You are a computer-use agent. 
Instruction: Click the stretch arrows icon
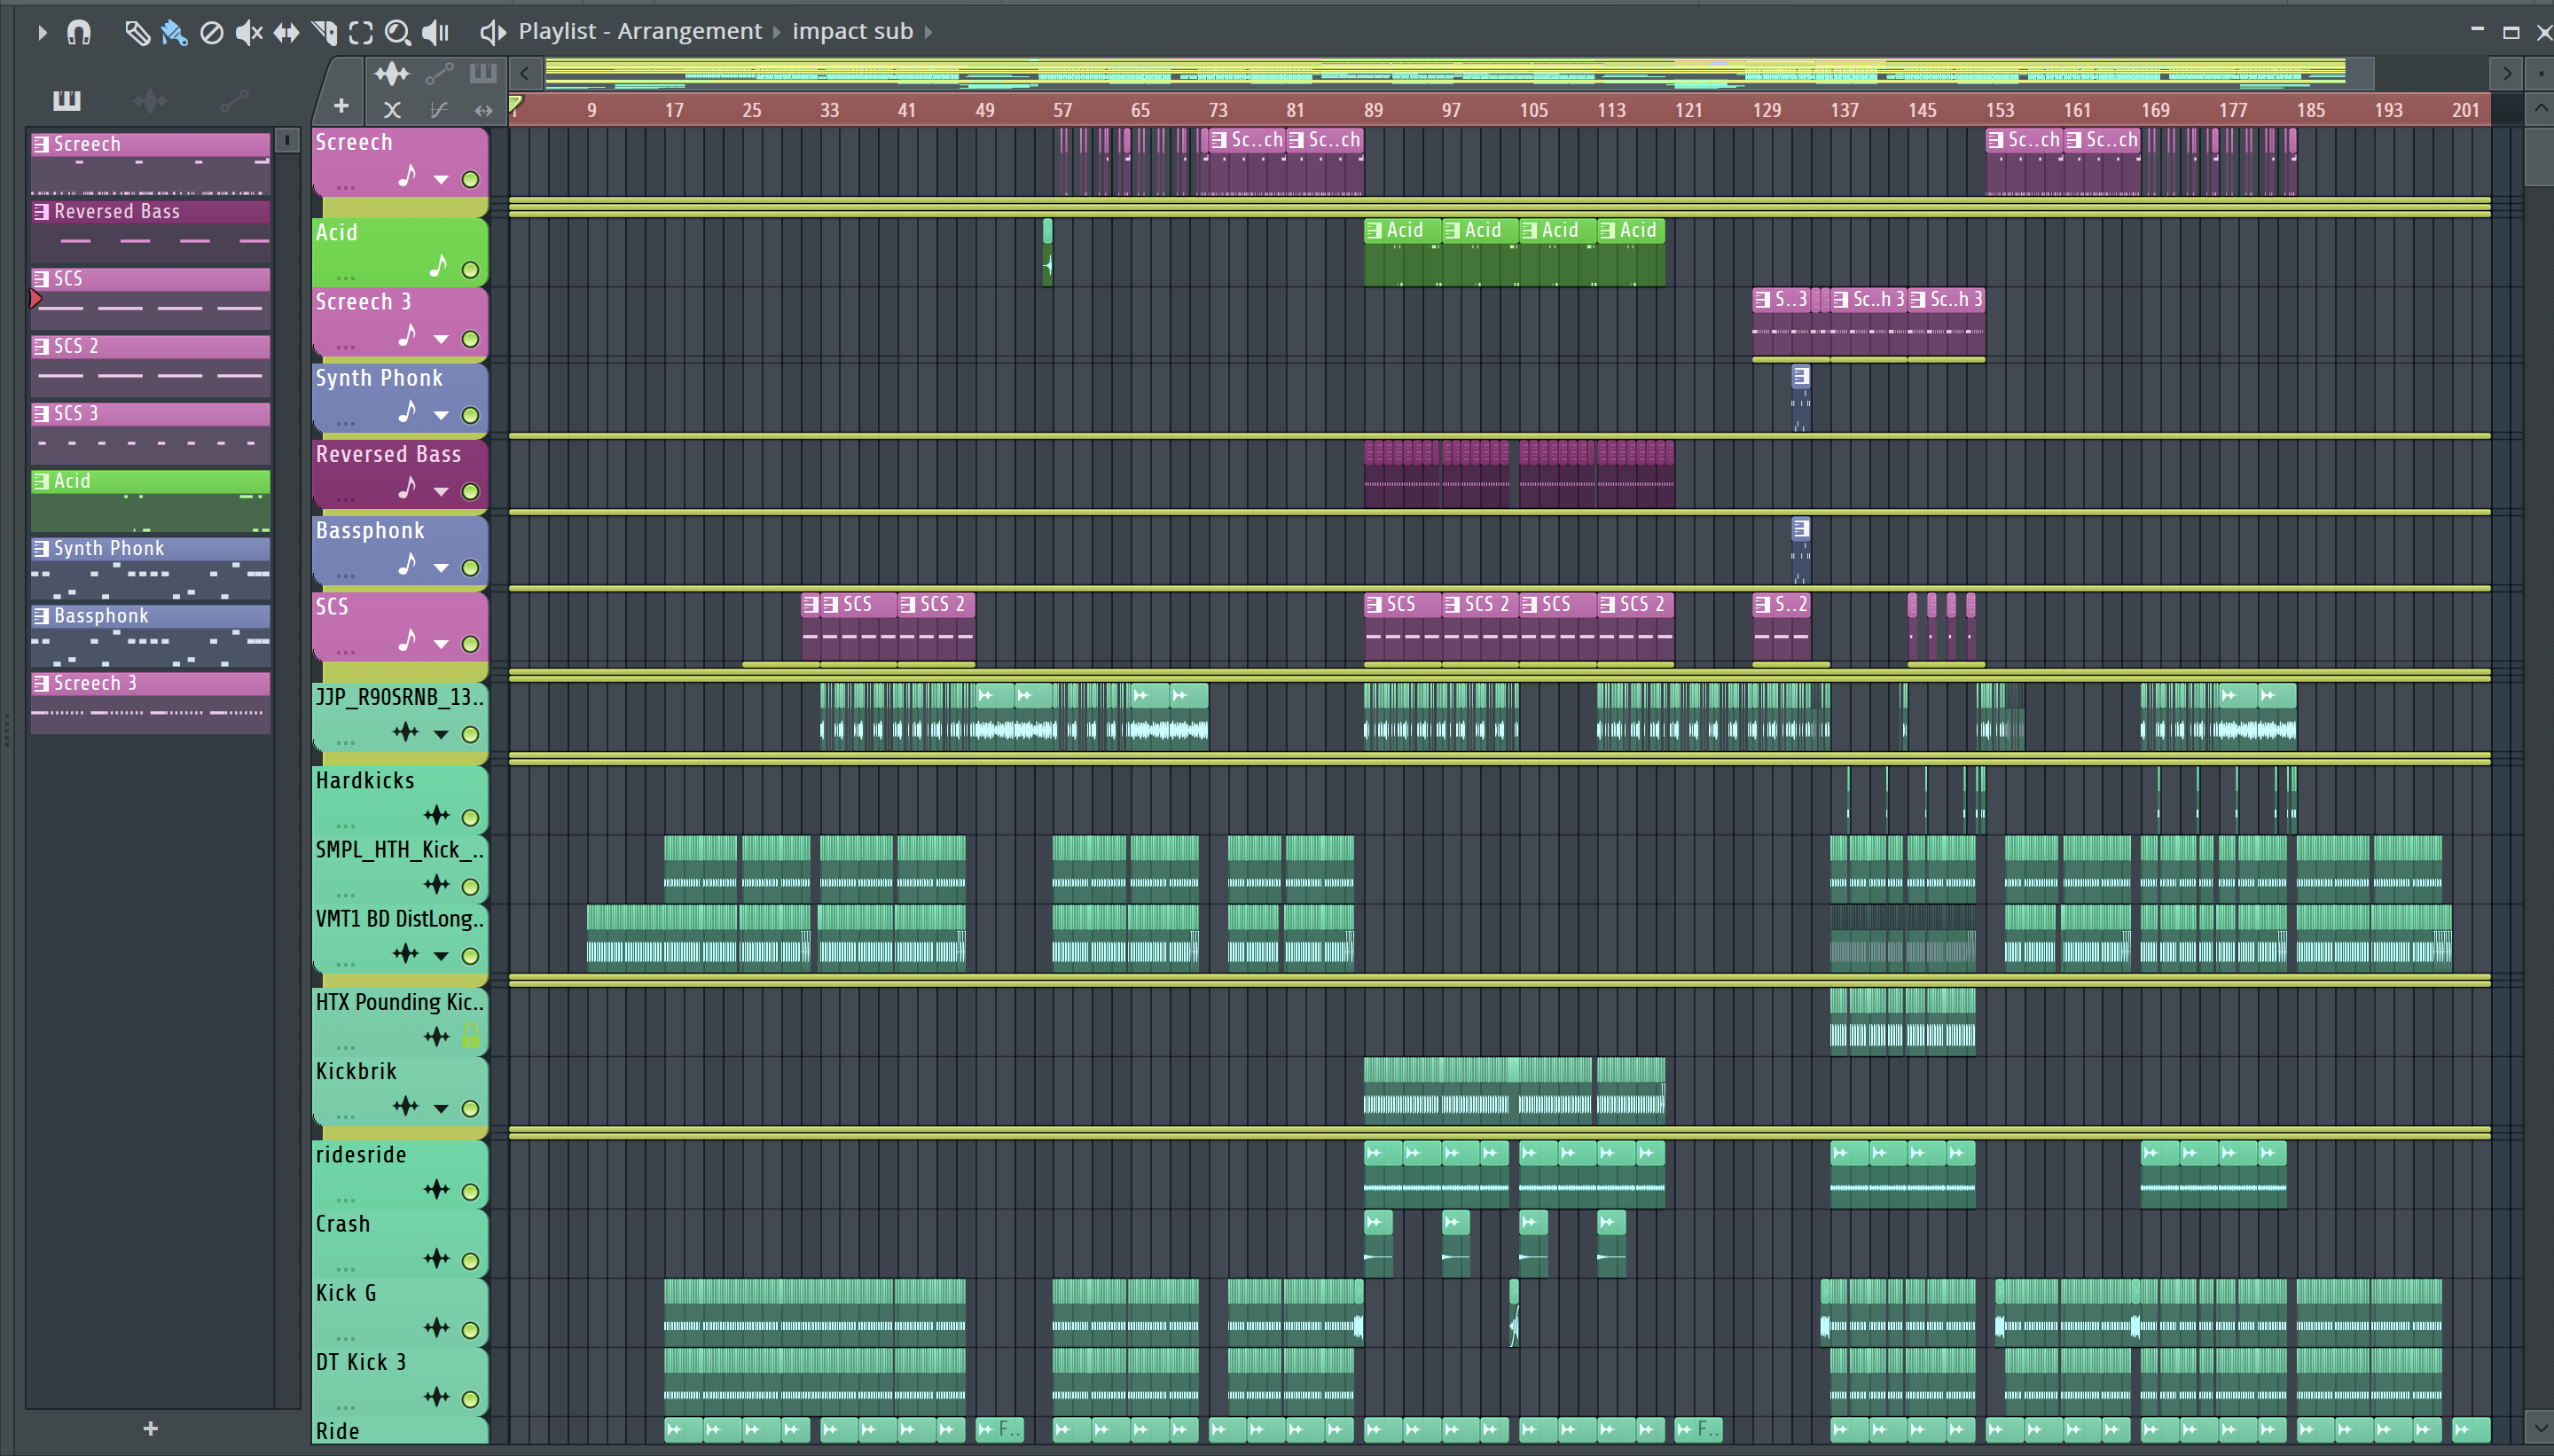[x=483, y=110]
